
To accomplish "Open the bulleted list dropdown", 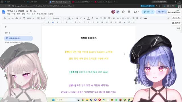I will (x=124, y=18).
